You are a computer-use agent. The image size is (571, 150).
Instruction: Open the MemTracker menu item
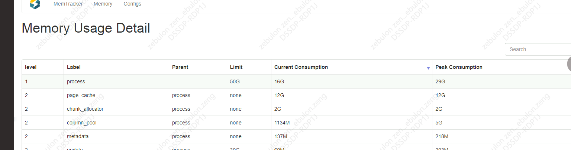coord(68,4)
